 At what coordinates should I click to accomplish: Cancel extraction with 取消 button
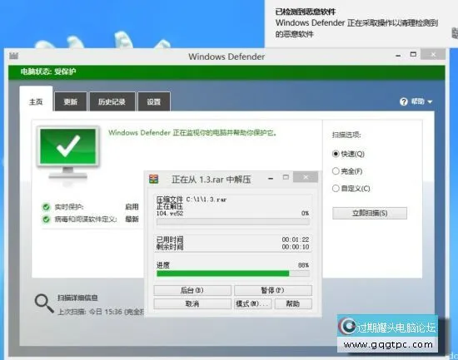192,303
